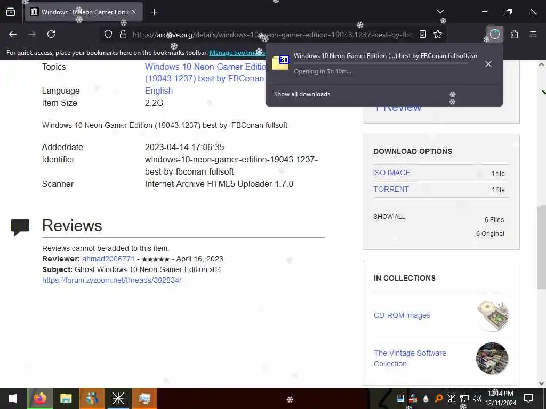Open a new tab with plus button

154,12
